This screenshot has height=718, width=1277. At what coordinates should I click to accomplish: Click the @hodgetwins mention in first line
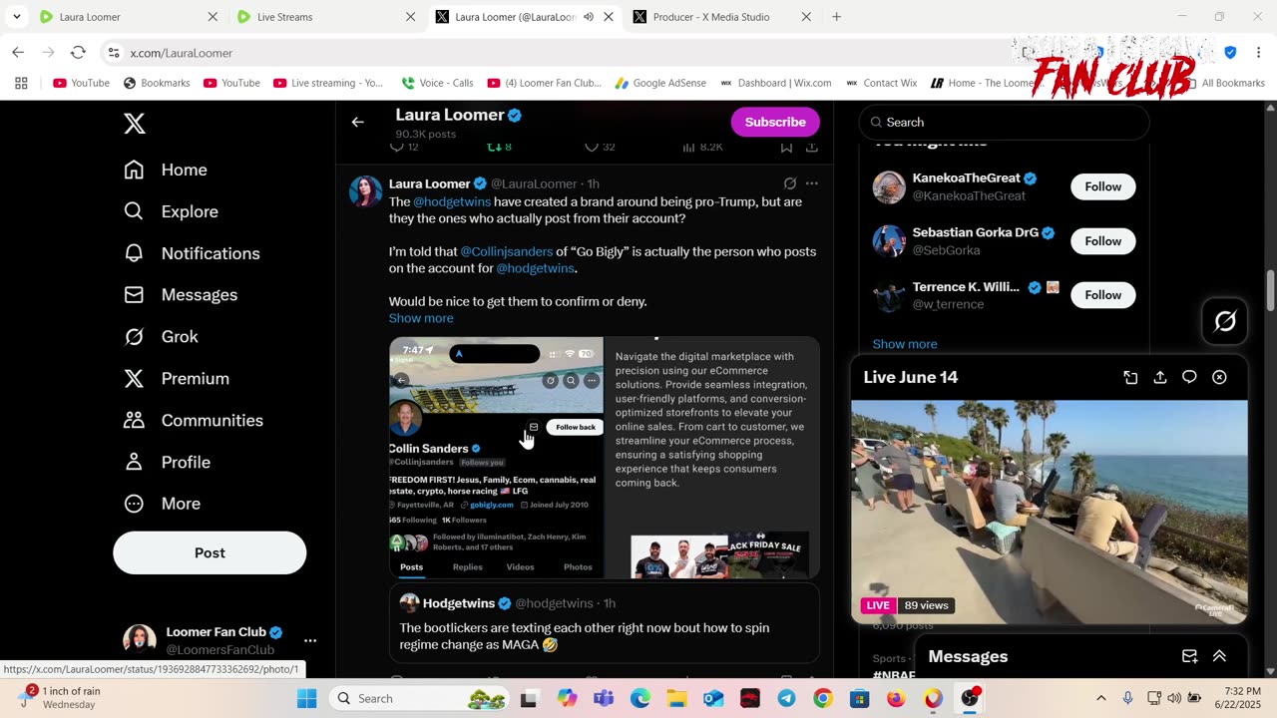point(452,201)
